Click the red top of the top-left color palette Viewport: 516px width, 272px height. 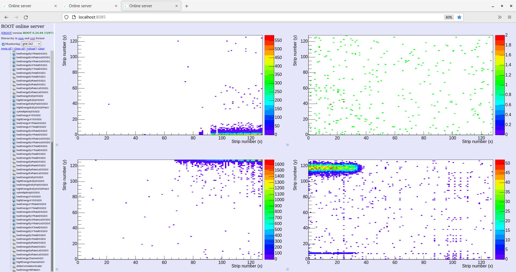[x=269, y=38]
